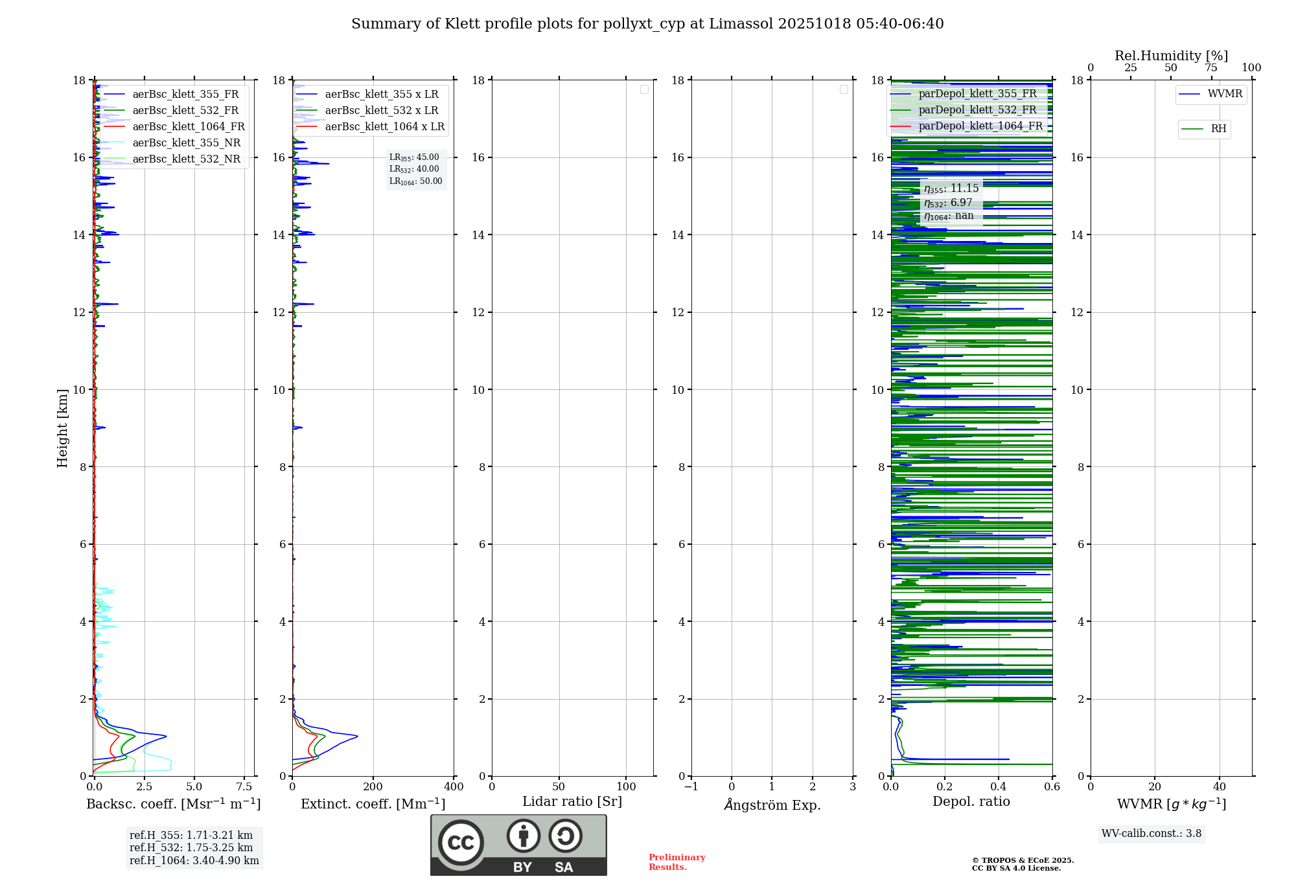Click the WV-calib.const. 3.8 label
This screenshot has width=1296, height=881.
pos(1151,834)
